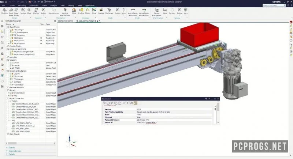The width and height of the screenshot is (293, 159).
Task: Launch Vehicle Design Automation
Action: 133,12
